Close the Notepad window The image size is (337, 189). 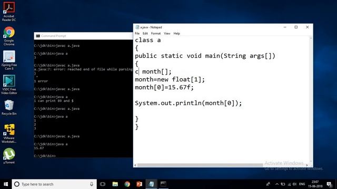[308, 27]
